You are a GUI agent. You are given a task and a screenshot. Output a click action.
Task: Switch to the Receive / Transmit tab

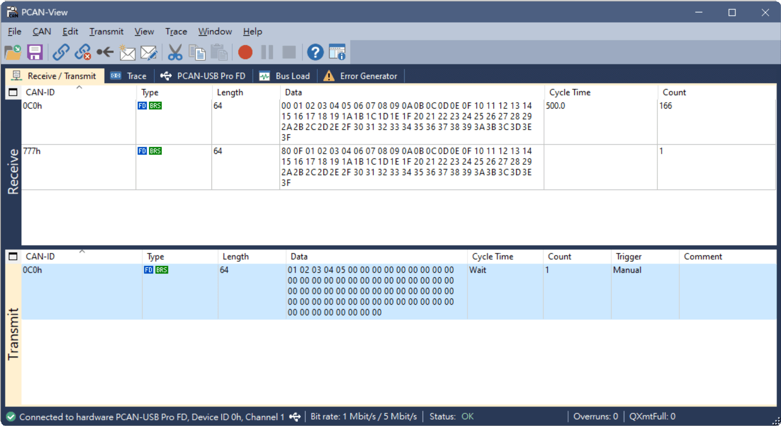pos(55,76)
